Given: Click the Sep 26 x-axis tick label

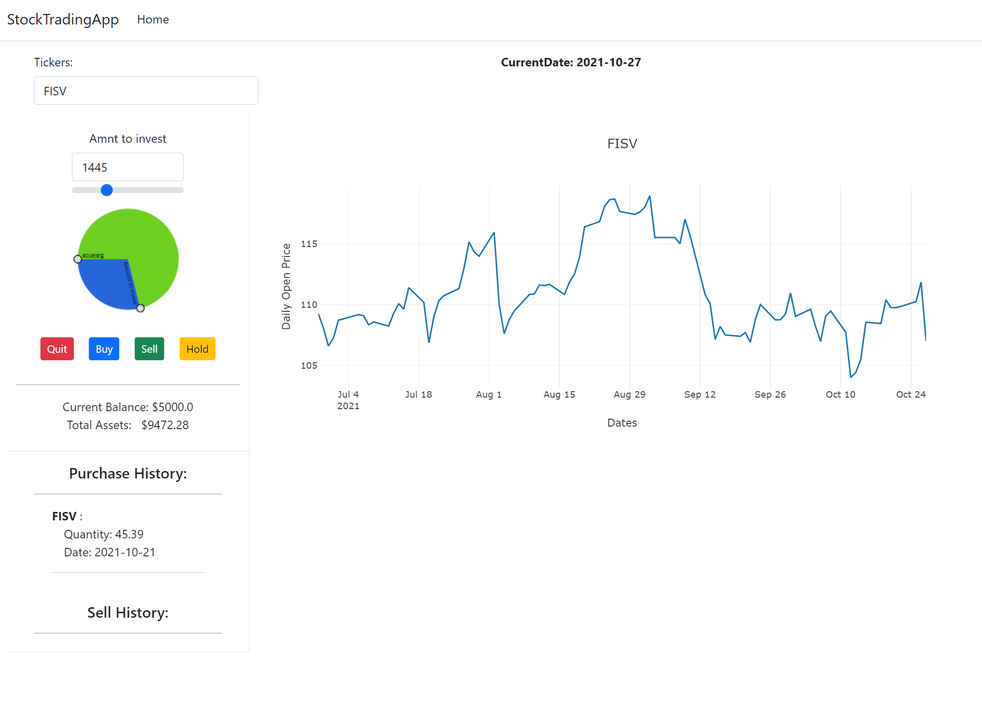Looking at the screenshot, I should tap(770, 395).
